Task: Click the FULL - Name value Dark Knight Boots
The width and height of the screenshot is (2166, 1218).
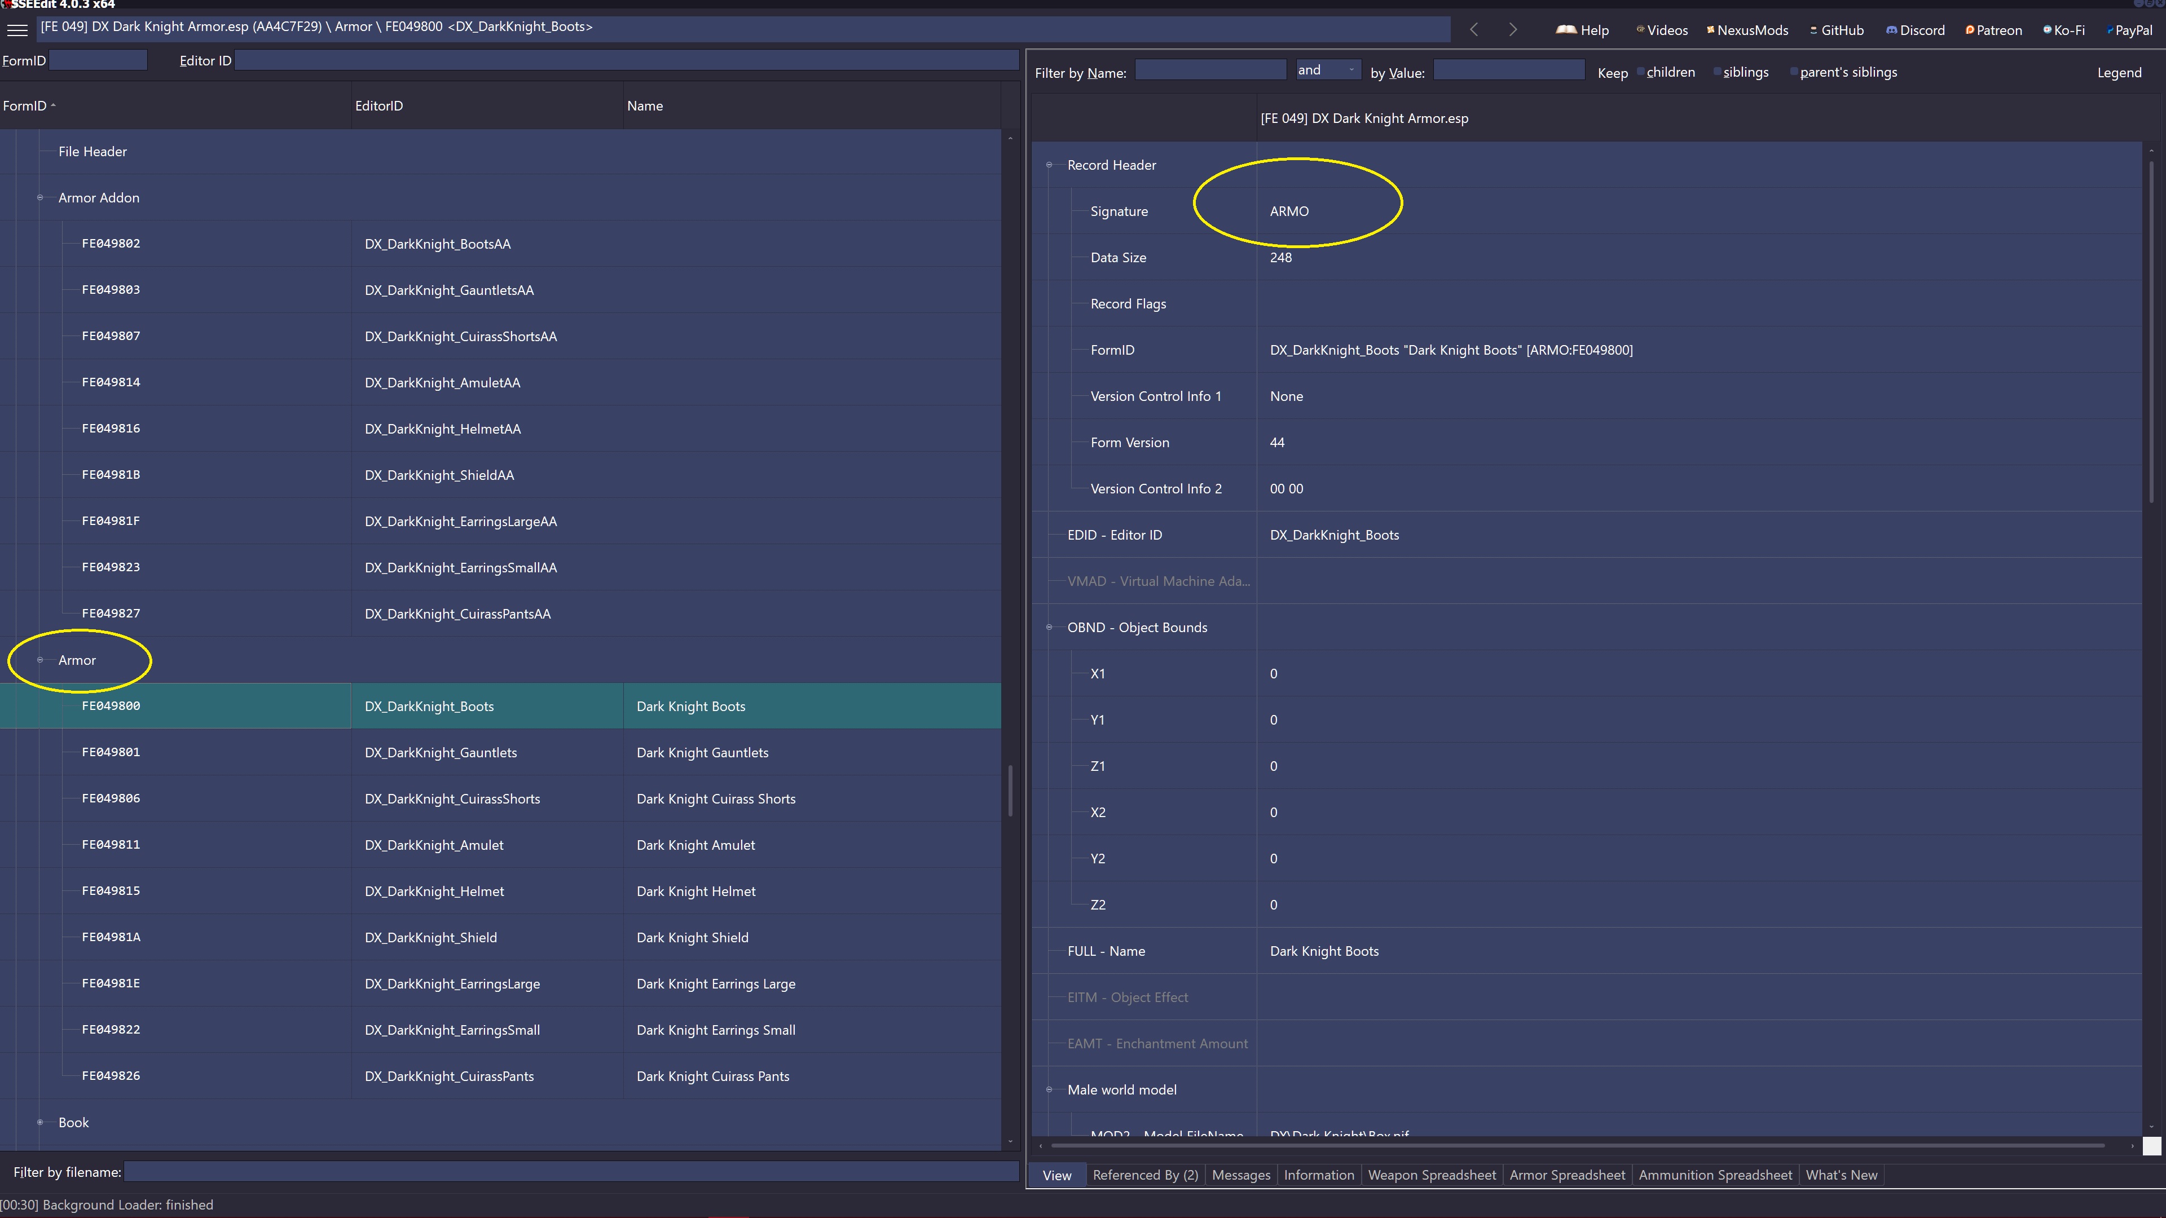Action: [x=1324, y=951]
